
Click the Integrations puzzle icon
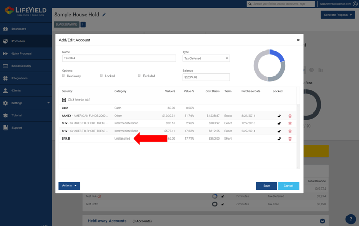click(x=5, y=78)
